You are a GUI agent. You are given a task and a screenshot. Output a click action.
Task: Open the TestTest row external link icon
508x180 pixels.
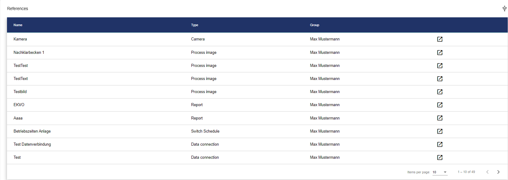440,66
